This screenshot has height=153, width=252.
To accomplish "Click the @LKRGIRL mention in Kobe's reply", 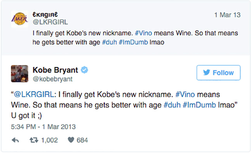I will point(34,95).
